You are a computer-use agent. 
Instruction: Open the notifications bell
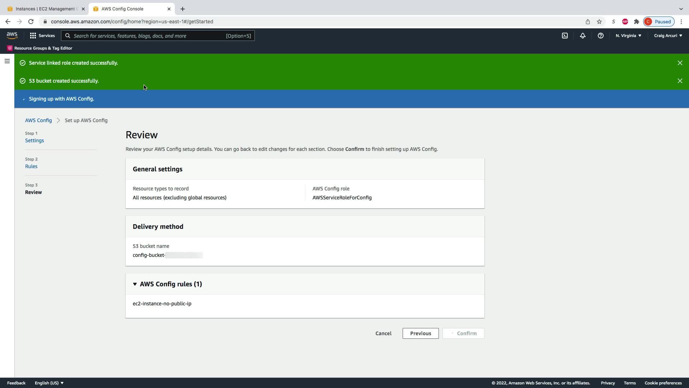pos(582,36)
